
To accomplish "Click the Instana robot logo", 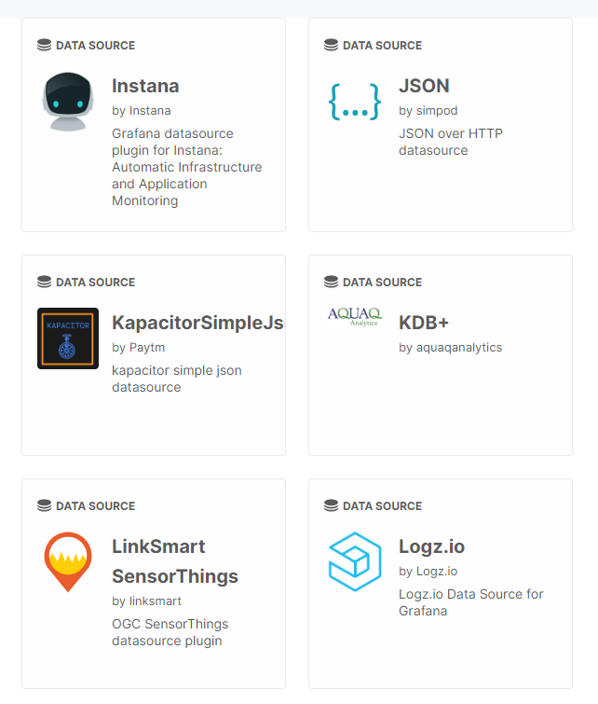I will point(68,102).
